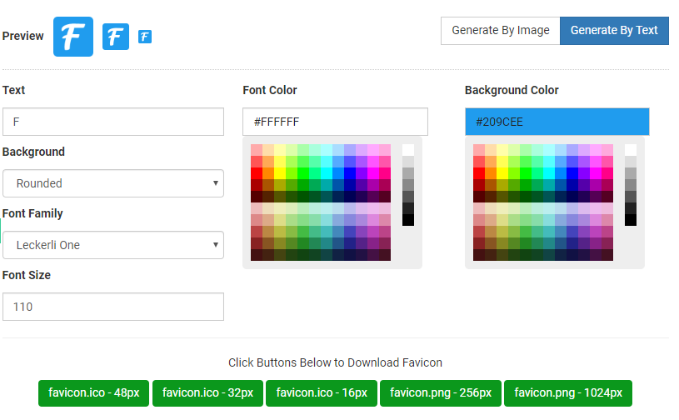Click the Text input field
The image size is (679, 420).
point(113,122)
